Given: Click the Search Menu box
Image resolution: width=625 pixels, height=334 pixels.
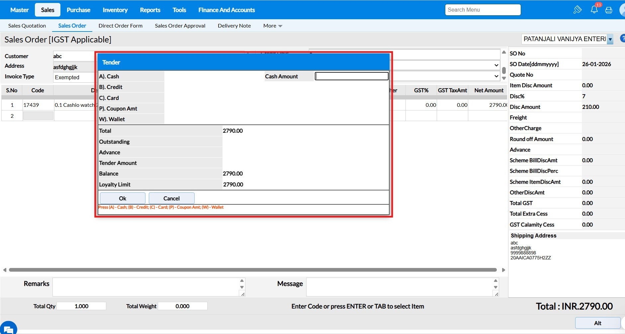Looking at the screenshot, I should (483, 10).
